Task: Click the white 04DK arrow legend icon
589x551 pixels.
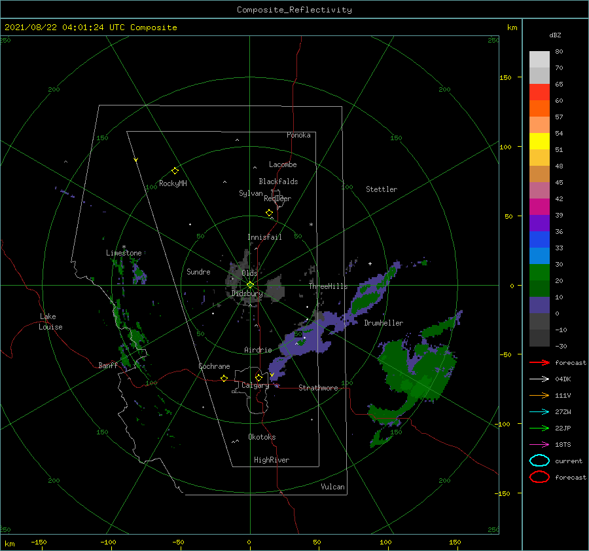Action: (x=539, y=379)
